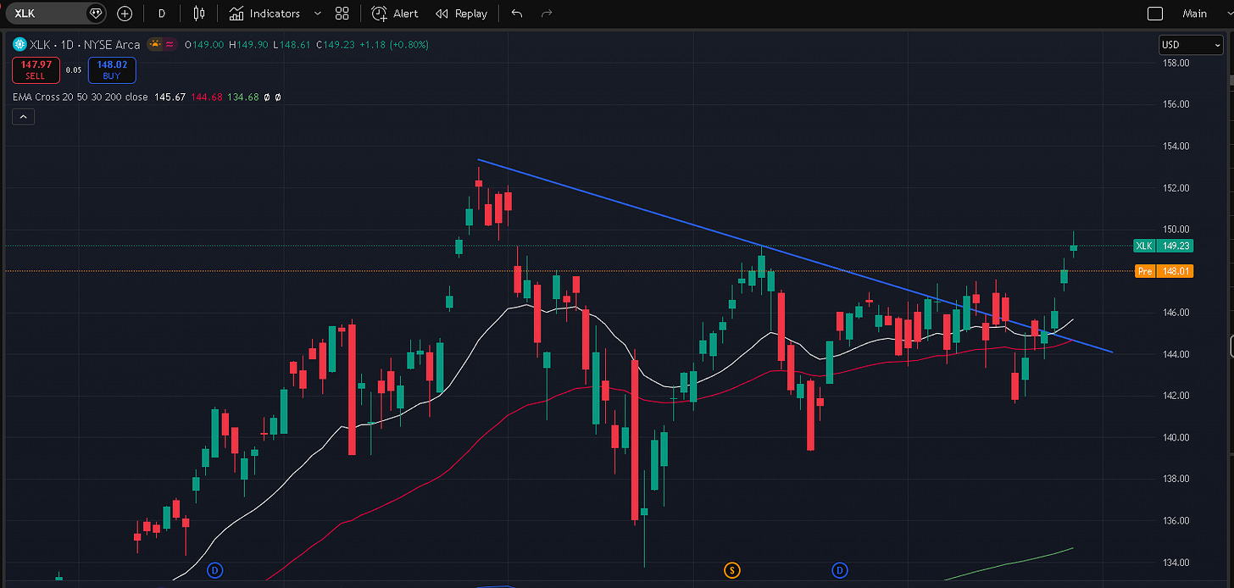The image size is (1234, 588).
Task: Click the orange S split marker
Action: 731,570
